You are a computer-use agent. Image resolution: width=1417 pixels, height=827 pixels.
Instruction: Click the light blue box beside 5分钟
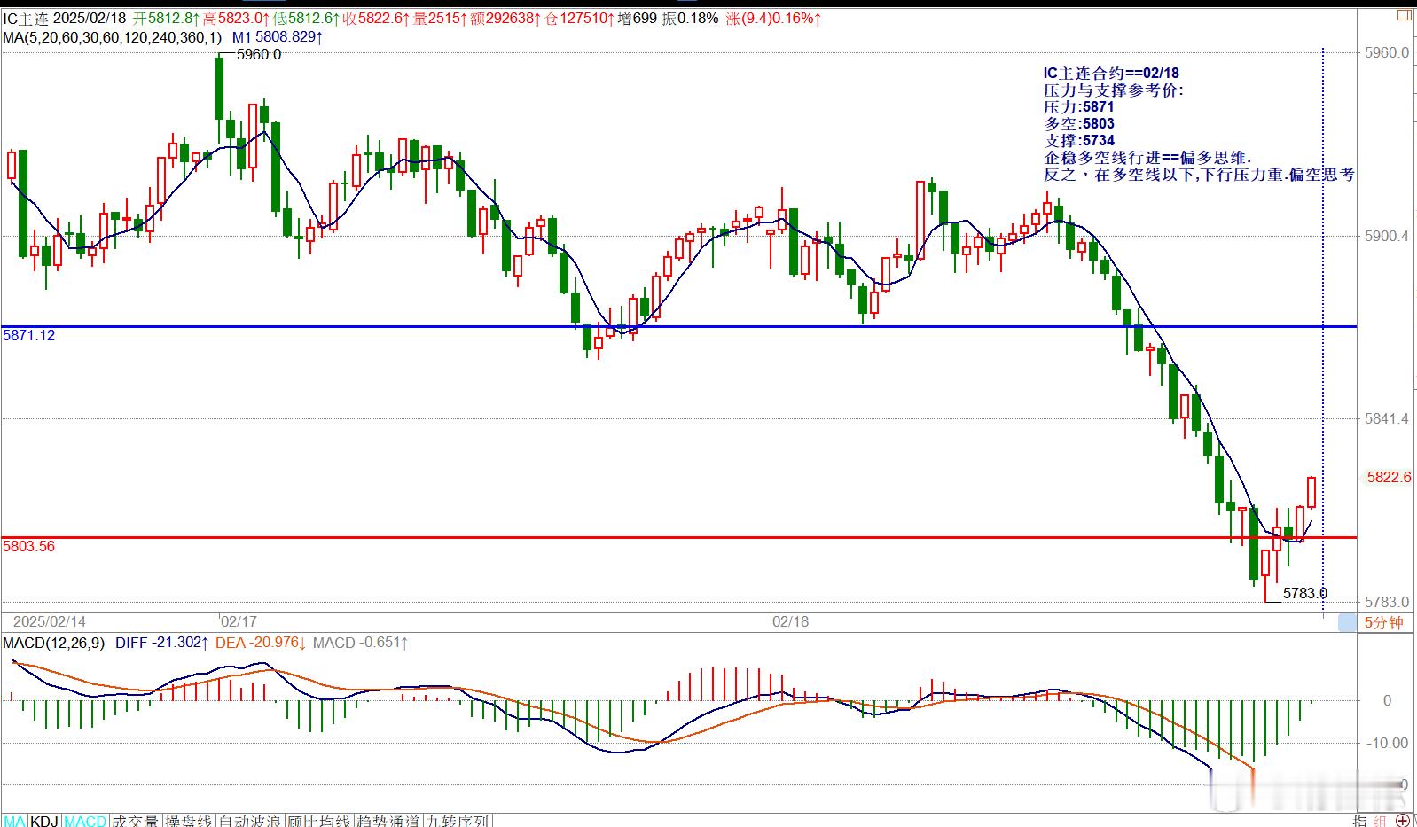point(1347,622)
